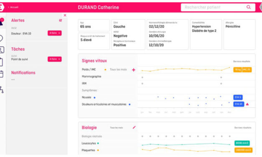Viewport: 262px width, 157px height.
Task: Click first Mammographie timeline marker
Action: click(142, 77)
